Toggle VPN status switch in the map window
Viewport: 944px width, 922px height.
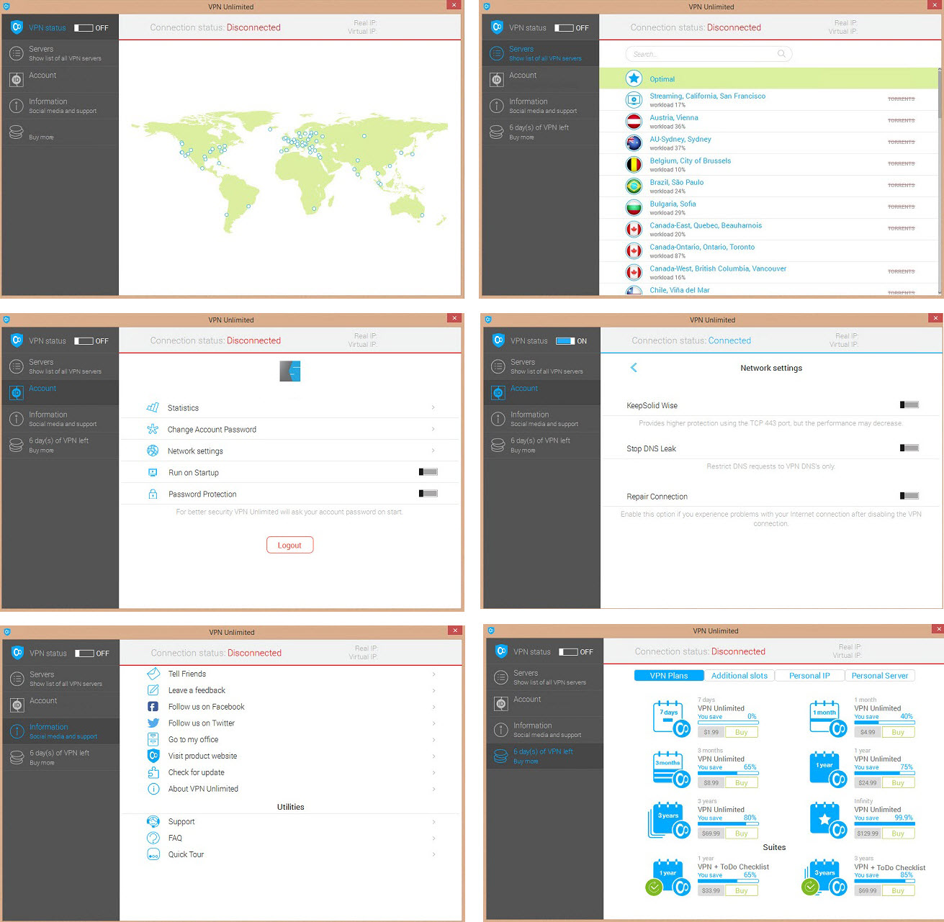pos(84,28)
